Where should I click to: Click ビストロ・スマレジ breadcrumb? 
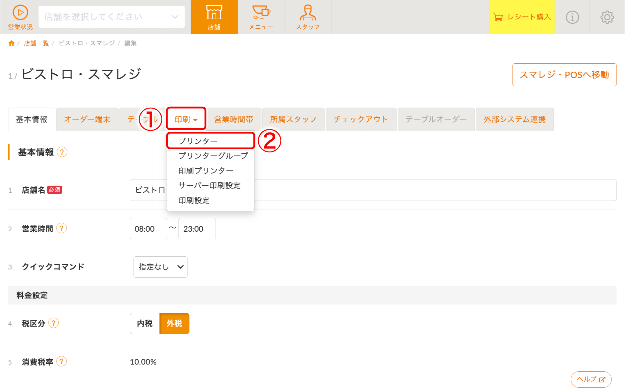click(87, 43)
